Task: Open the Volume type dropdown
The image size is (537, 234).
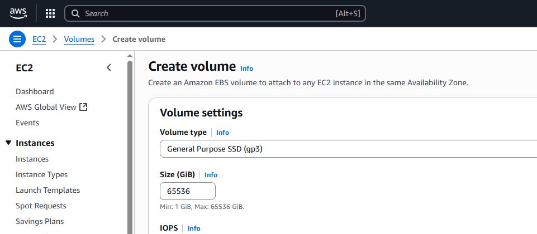Action: coord(346,149)
